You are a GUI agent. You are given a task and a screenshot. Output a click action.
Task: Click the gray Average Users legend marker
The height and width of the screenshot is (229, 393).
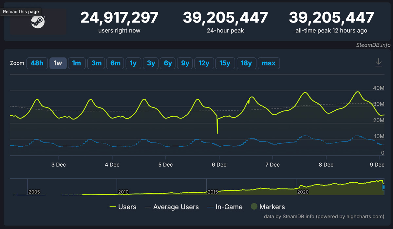pos(147,207)
